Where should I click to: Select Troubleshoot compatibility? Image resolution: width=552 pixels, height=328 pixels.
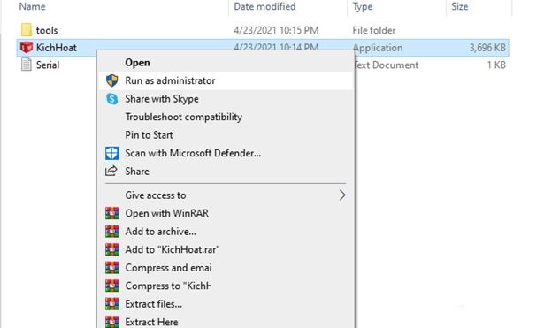tap(226, 117)
